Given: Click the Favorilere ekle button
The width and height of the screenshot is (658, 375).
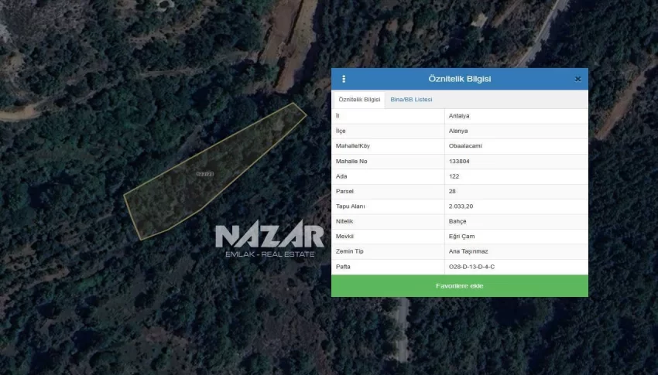Looking at the screenshot, I should [x=459, y=286].
